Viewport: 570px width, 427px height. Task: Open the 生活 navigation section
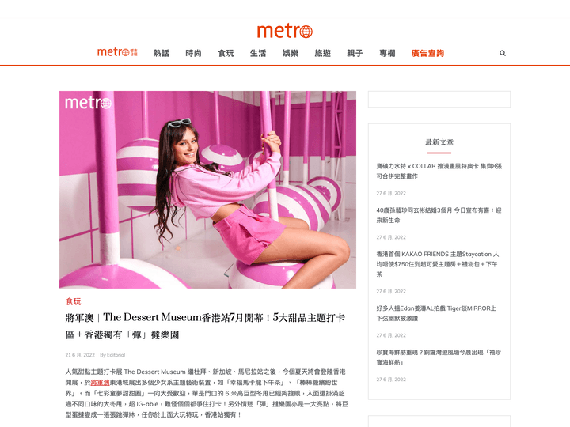258,54
